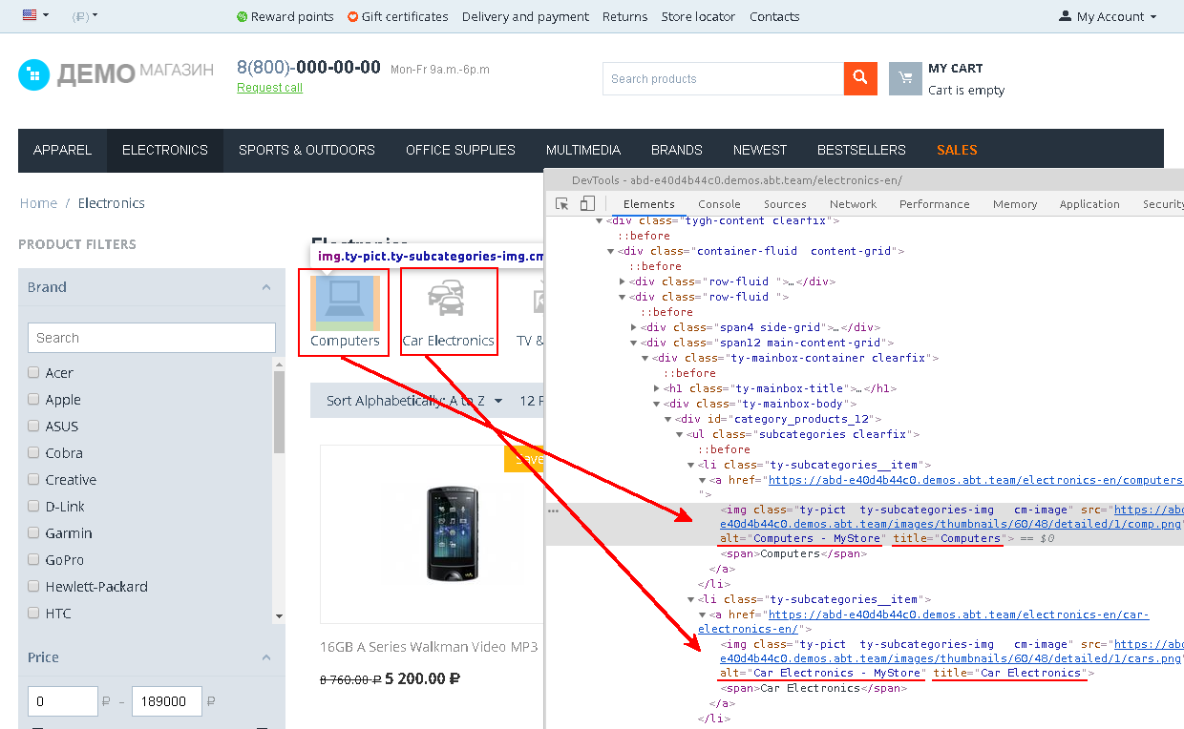This screenshot has width=1184, height=729.
Task: Open the US flag language selector
Action: coord(35,16)
